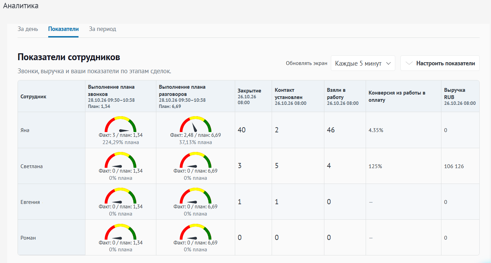Open the Каждые 5 минут refresh dropdown

click(x=363, y=63)
